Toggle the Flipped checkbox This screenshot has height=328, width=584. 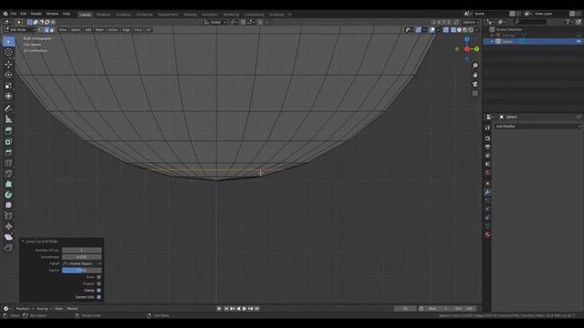tap(99, 283)
